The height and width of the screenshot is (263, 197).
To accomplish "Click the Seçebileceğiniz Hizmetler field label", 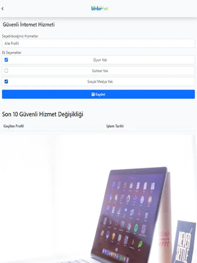I will 20,36.
